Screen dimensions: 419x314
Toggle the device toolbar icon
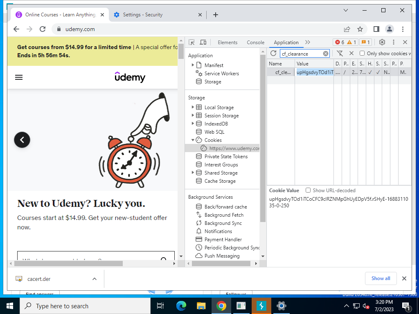[203, 42]
